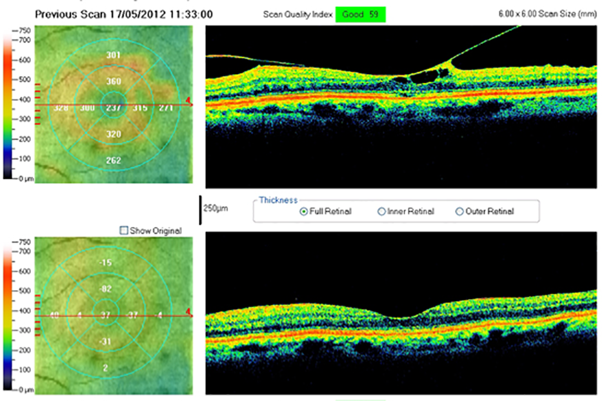Image resolution: width=602 pixels, height=401 pixels.
Task: Select the -31 inferior sector on lower map
Action: coord(105,341)
